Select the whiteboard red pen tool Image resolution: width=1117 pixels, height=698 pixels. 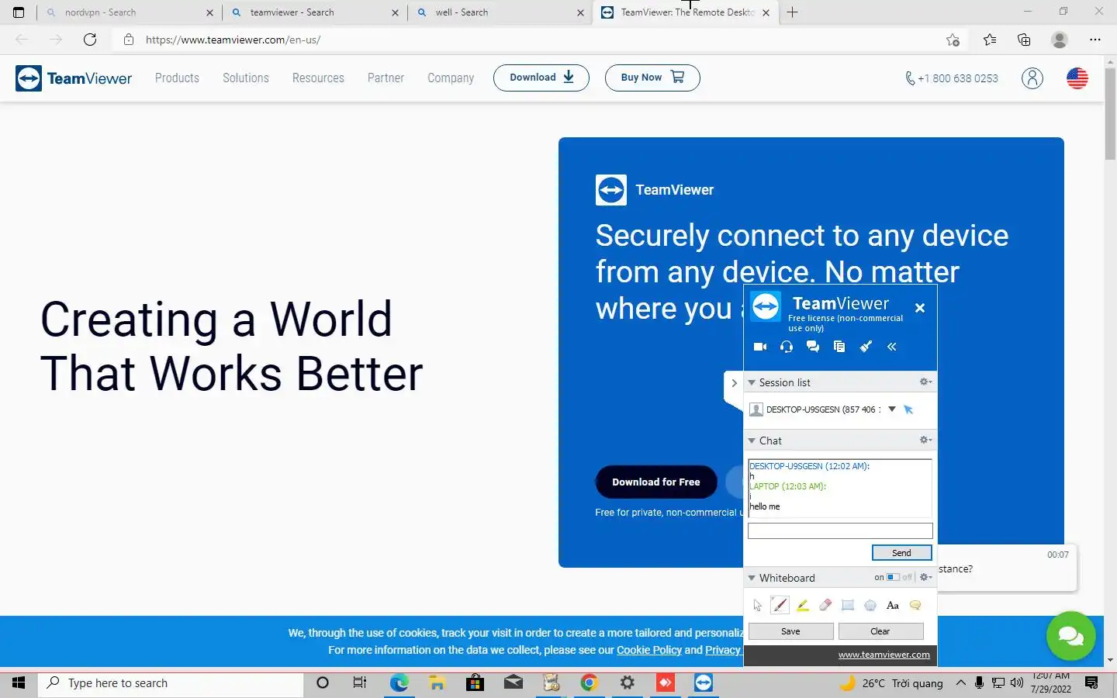tap(780, 605)
